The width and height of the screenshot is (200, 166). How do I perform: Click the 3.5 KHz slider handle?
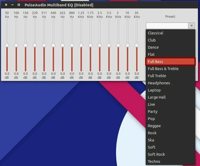(x=109, y=45)
